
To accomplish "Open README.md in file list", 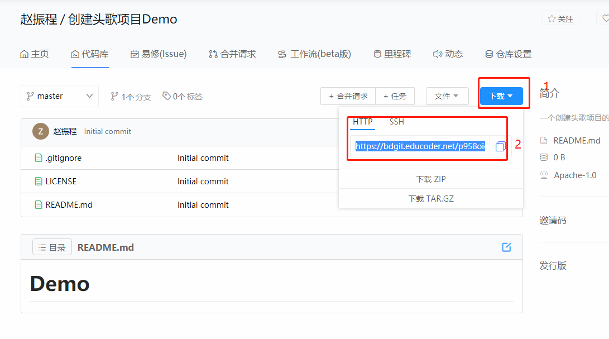I will [x=69, y=204].
